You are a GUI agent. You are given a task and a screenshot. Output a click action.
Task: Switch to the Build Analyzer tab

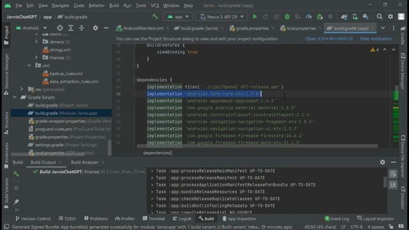click(x=84, y=162)
